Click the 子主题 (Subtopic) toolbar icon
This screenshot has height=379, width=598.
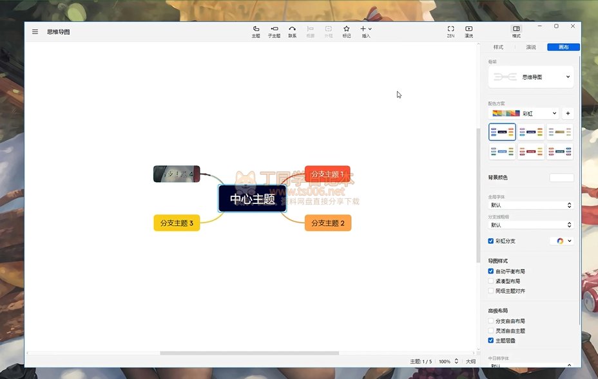pos(274,32)
